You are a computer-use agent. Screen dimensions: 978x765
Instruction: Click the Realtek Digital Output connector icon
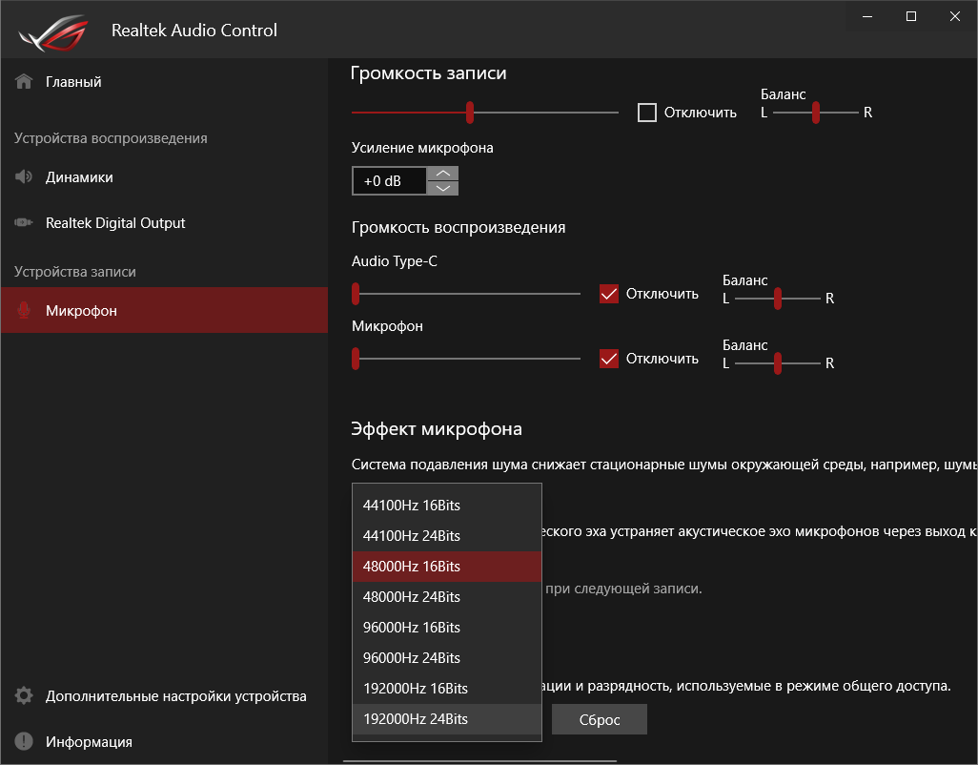24,223
